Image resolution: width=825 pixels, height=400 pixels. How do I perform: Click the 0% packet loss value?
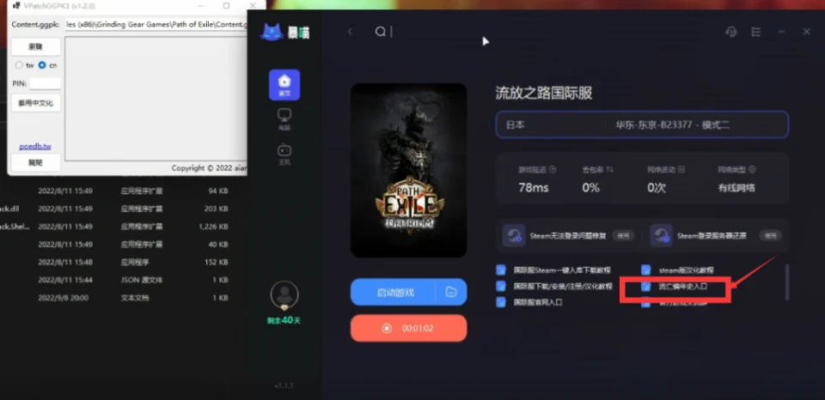(x=591, y=188)
